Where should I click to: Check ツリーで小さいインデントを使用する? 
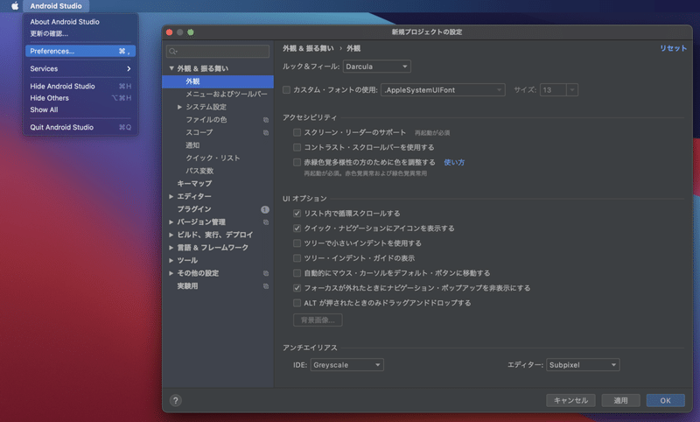click(x=297, y=243)
